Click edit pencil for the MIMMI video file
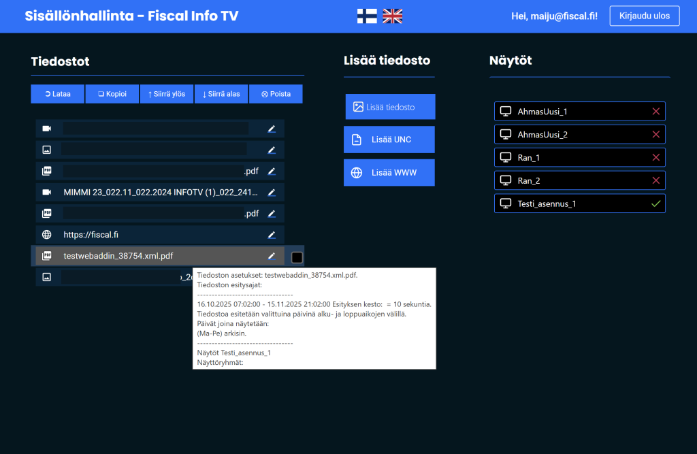The height and width of the screenshot is (454, 697). click(x=272, y=193)
